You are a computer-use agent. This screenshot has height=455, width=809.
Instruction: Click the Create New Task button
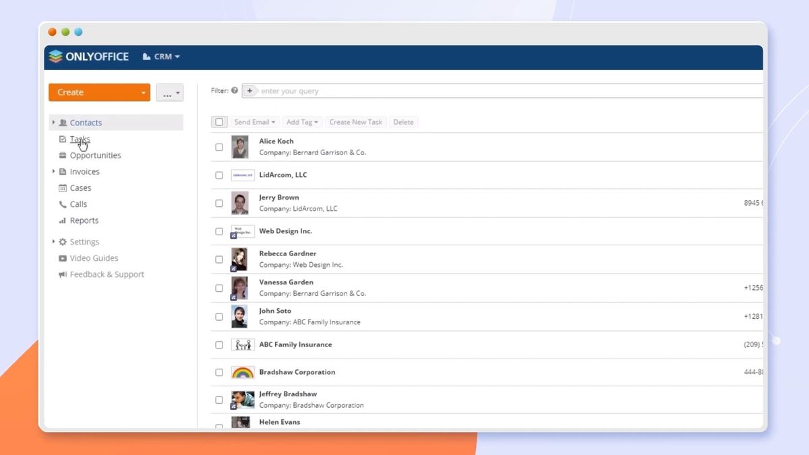click(355, 122)
